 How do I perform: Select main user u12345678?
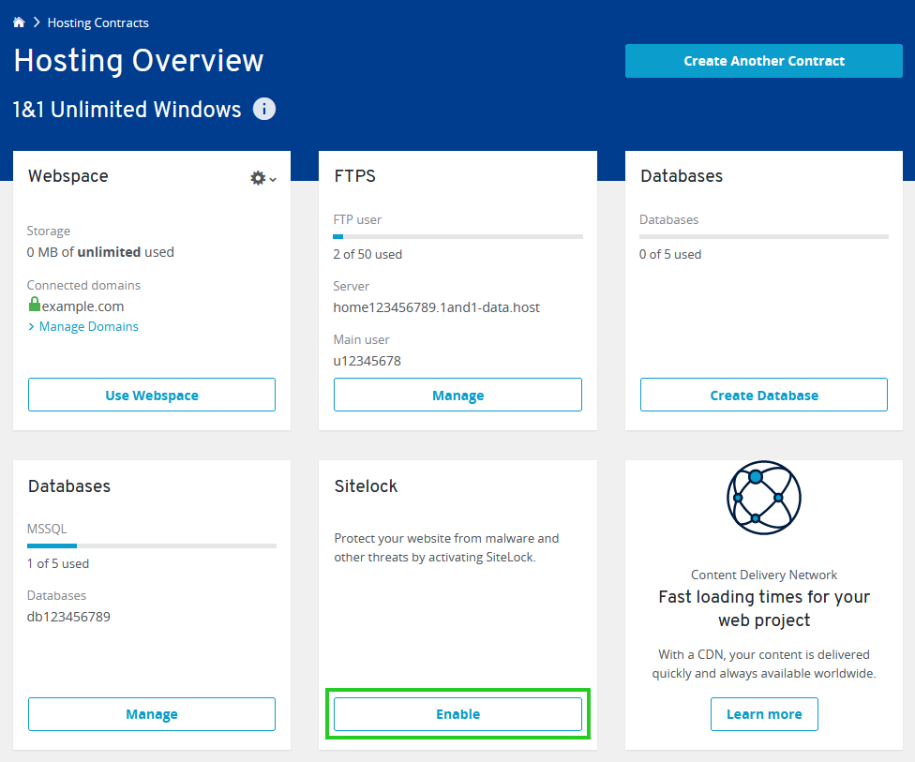click(367, 361)
